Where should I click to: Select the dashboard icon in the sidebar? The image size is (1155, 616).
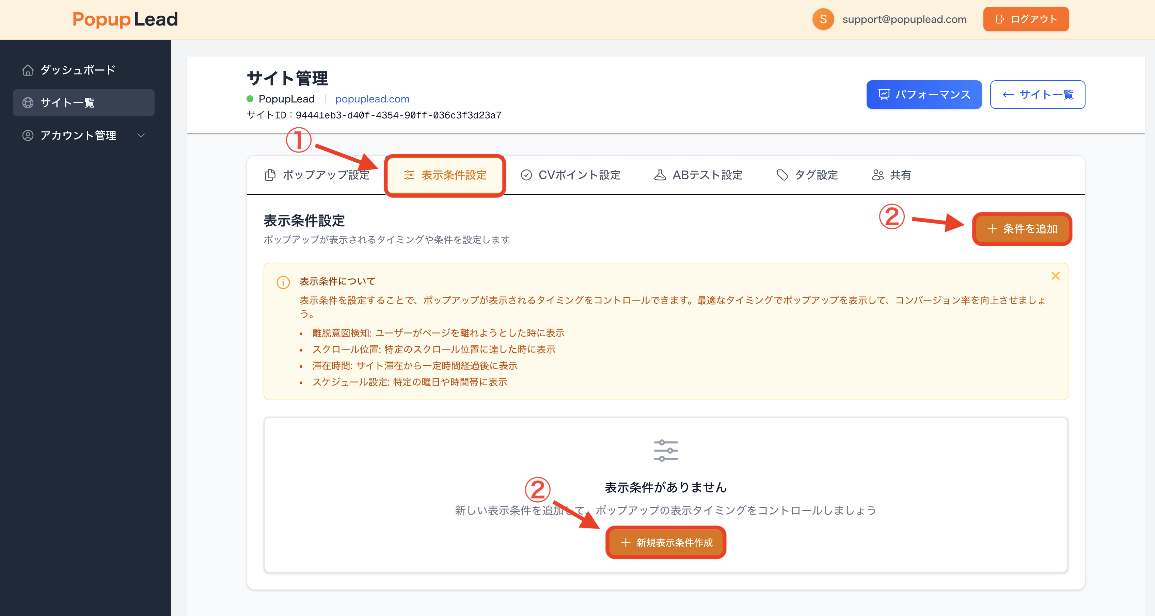[28, 70]
